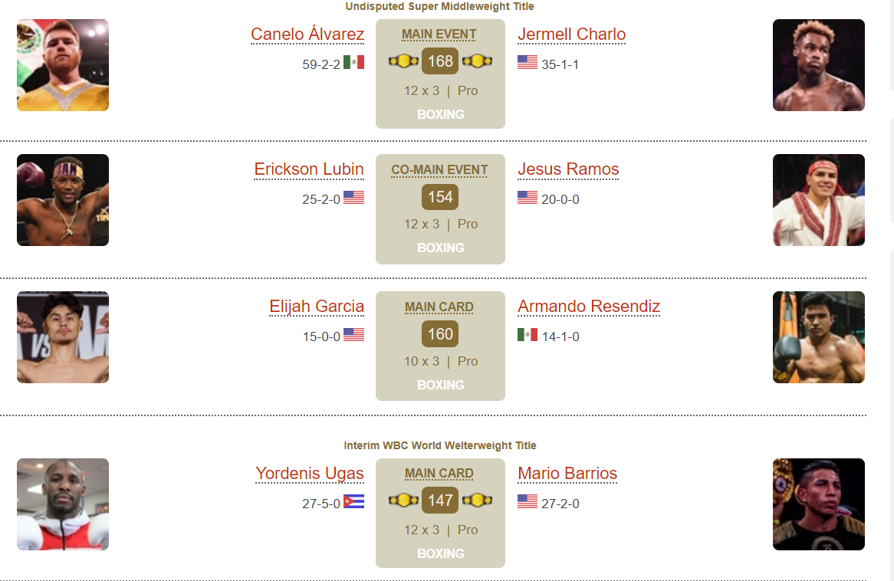
Task: Click Armando Resendiz's fighter photo
Action: click(x=819, y=337)
